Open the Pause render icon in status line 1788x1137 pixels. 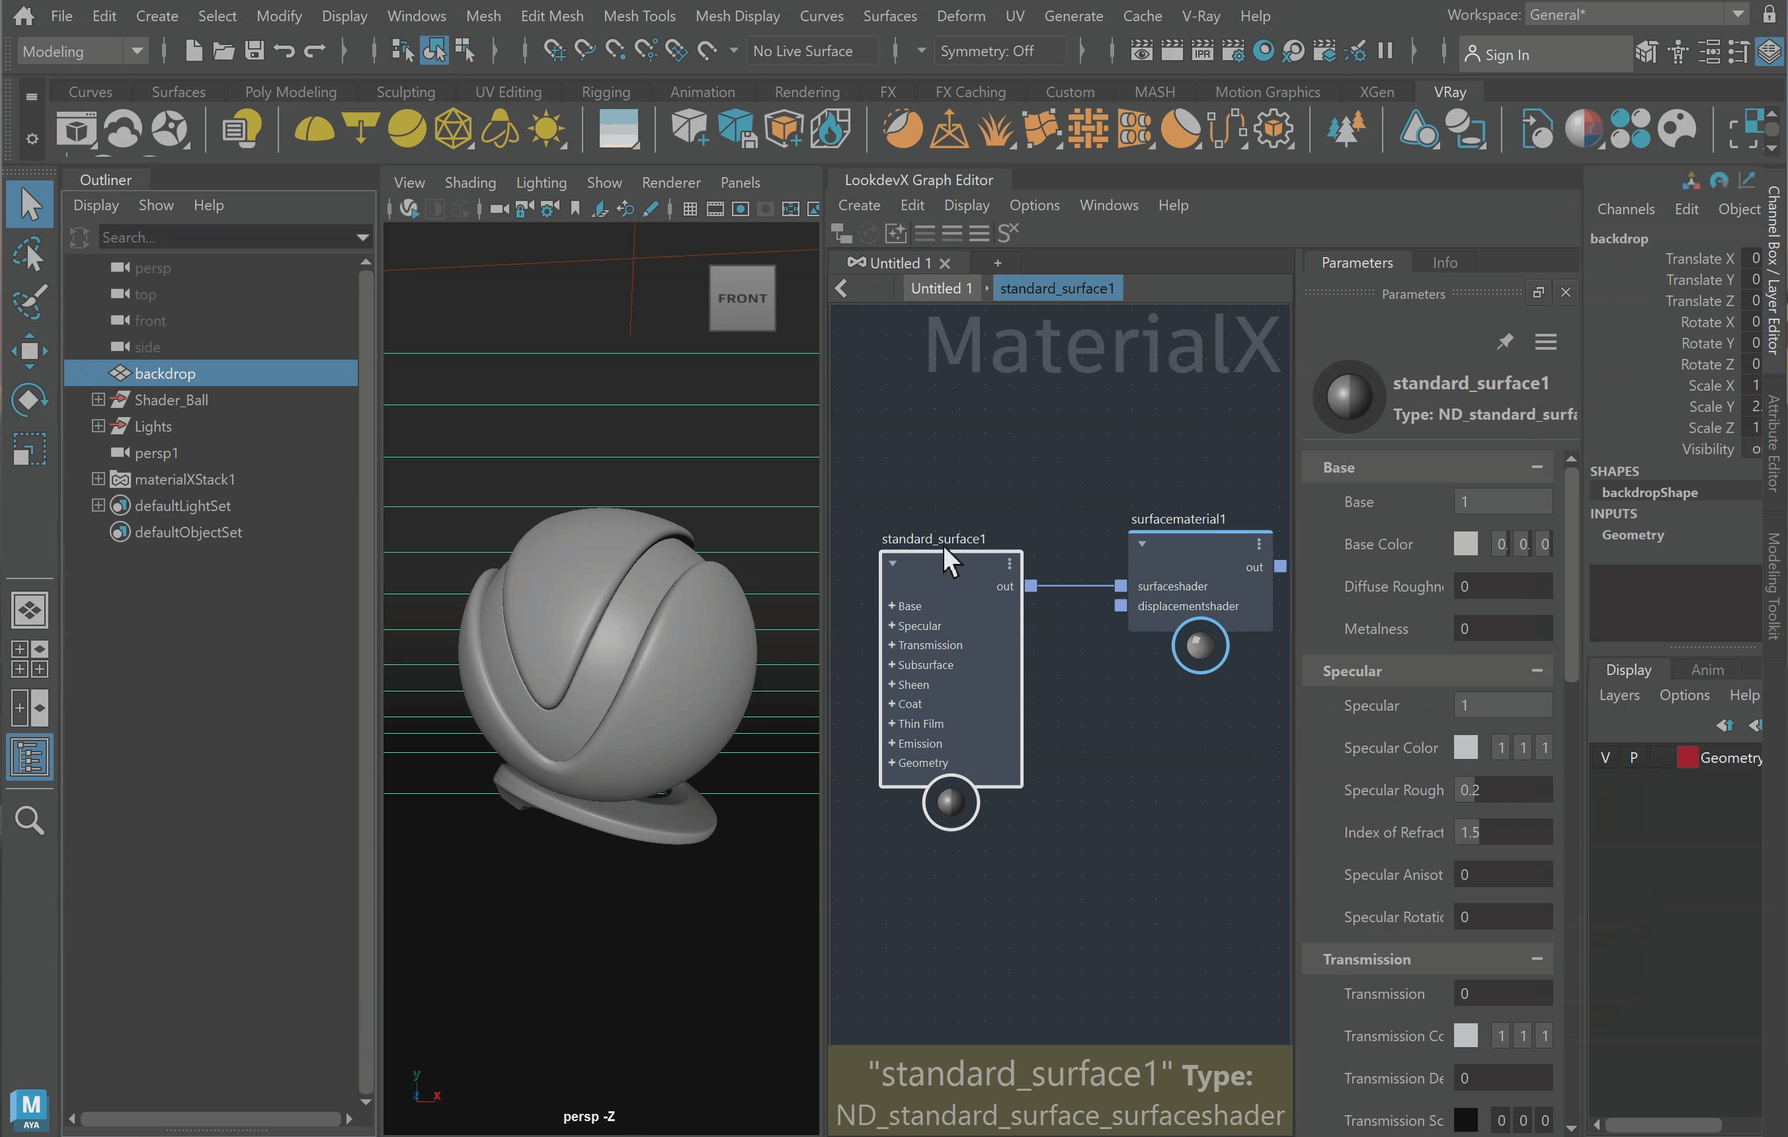coord(1385,51)
